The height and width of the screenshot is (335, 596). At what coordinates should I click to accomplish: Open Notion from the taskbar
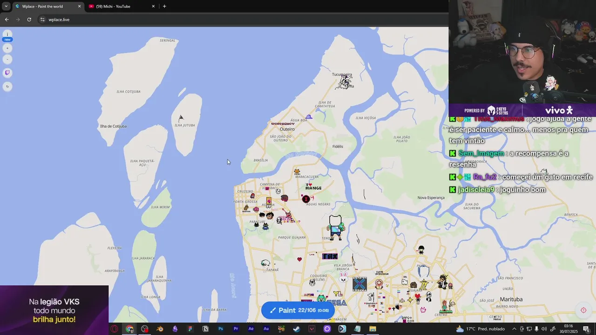pyautogui.click(x=205, y=329)
